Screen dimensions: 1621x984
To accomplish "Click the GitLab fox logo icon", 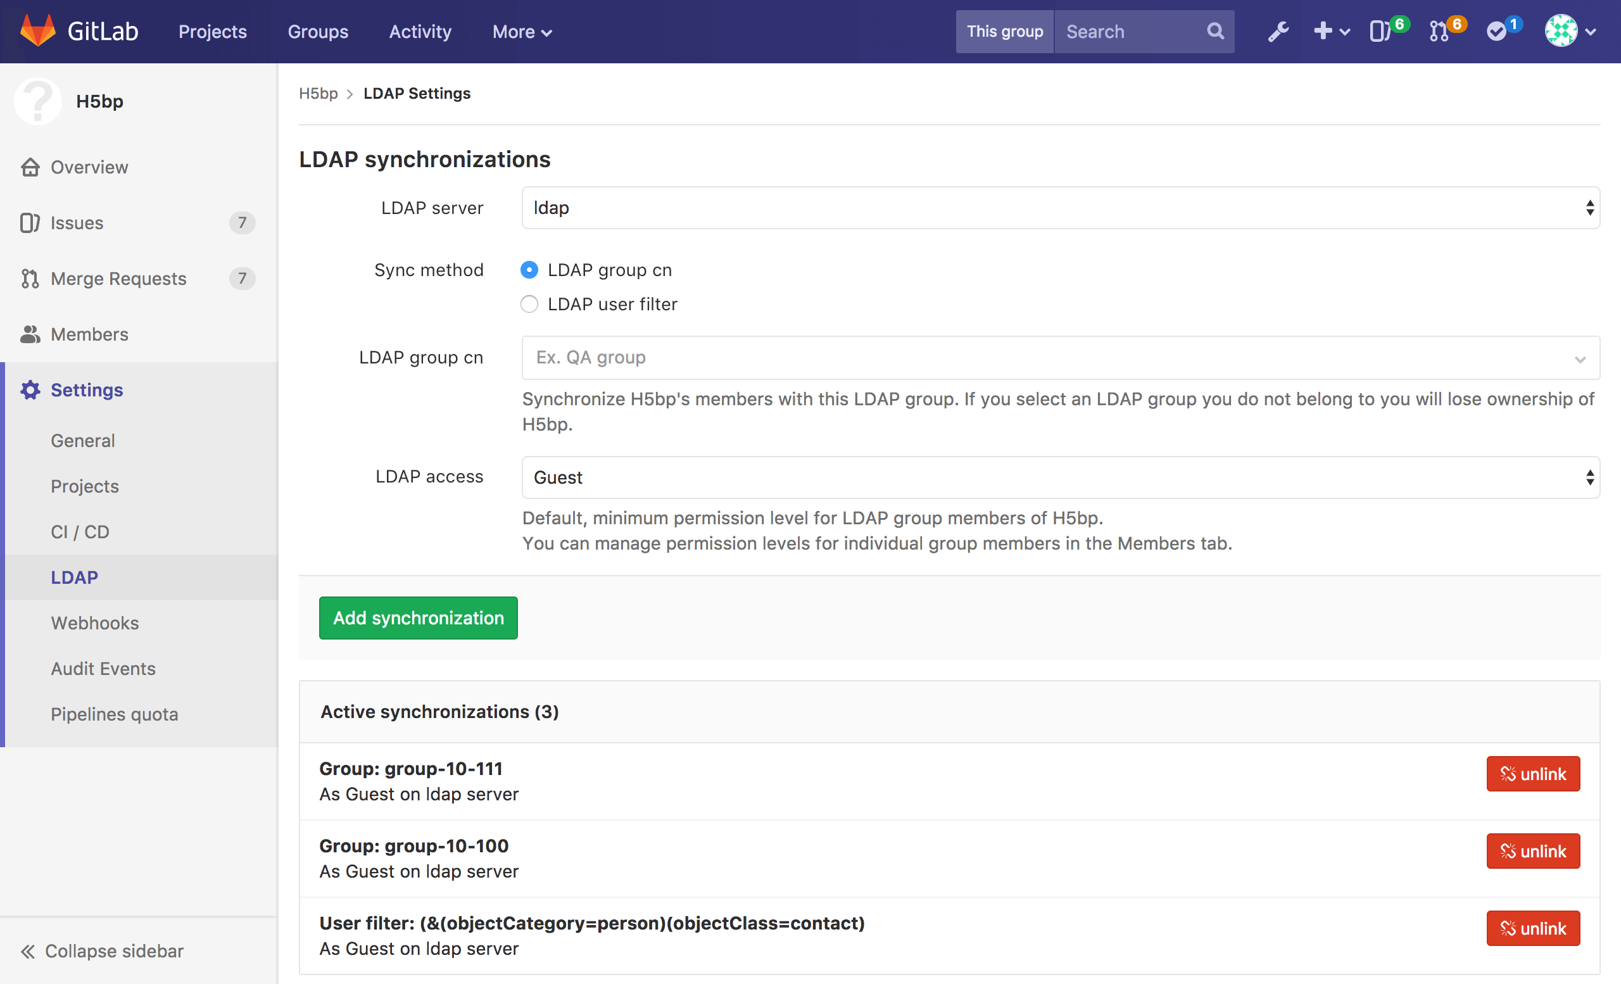I will click(x=30, y=31).
